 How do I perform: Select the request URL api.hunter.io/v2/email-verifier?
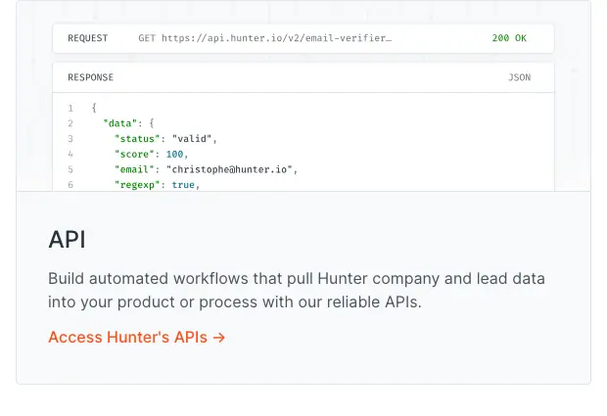[x=276, y=38]
